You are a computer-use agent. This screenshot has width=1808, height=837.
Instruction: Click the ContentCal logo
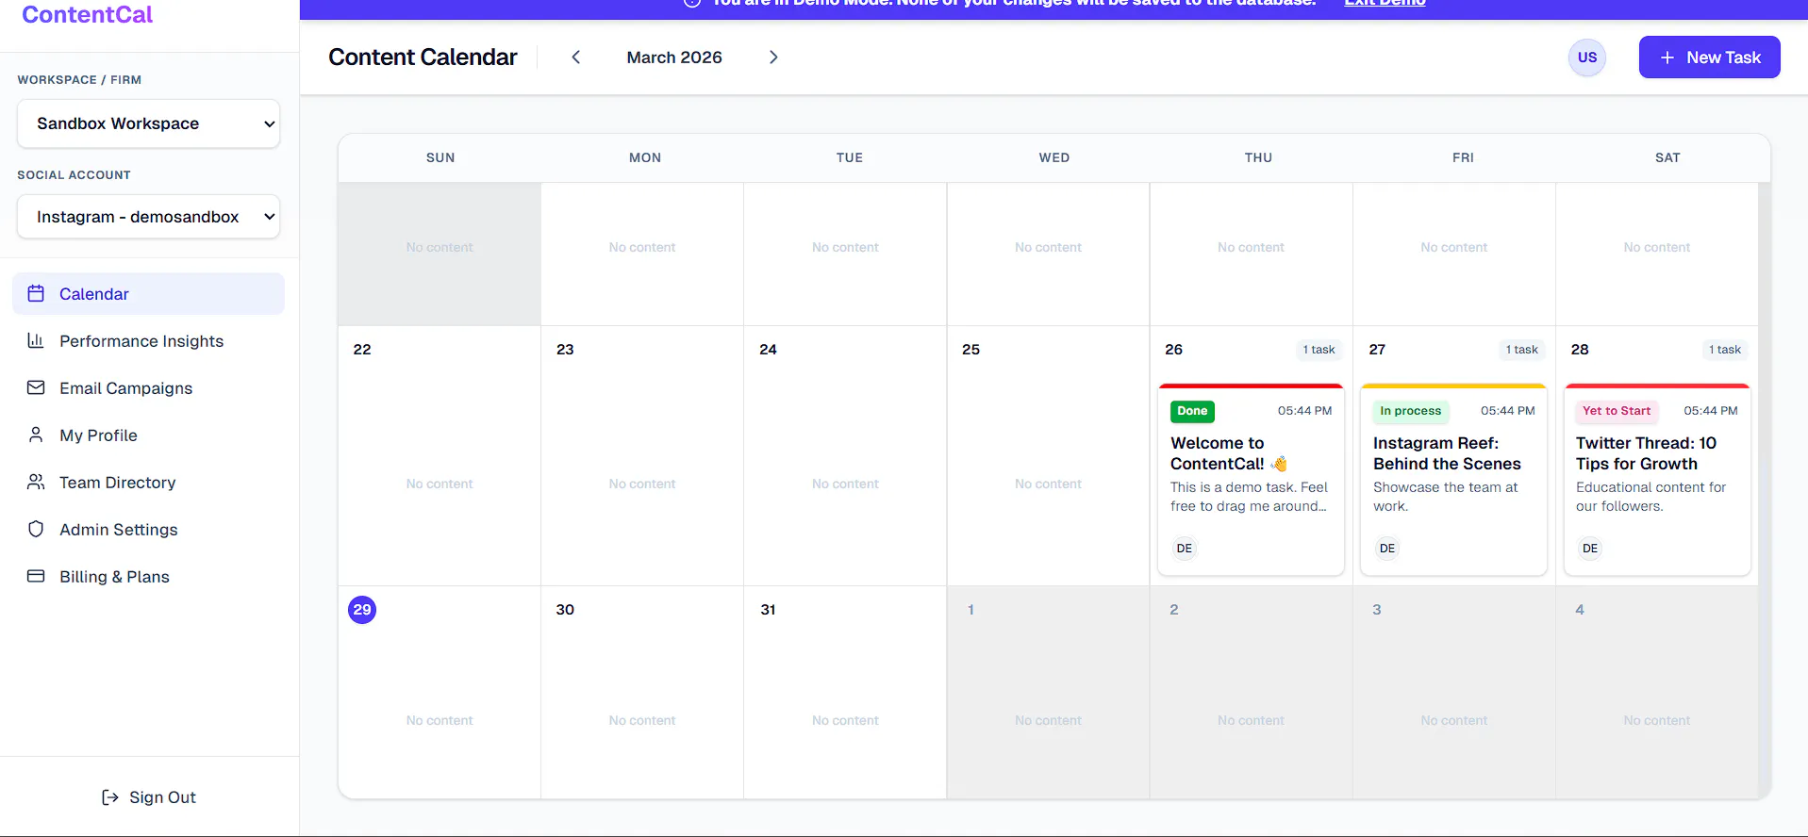click(x=87, y=14)
